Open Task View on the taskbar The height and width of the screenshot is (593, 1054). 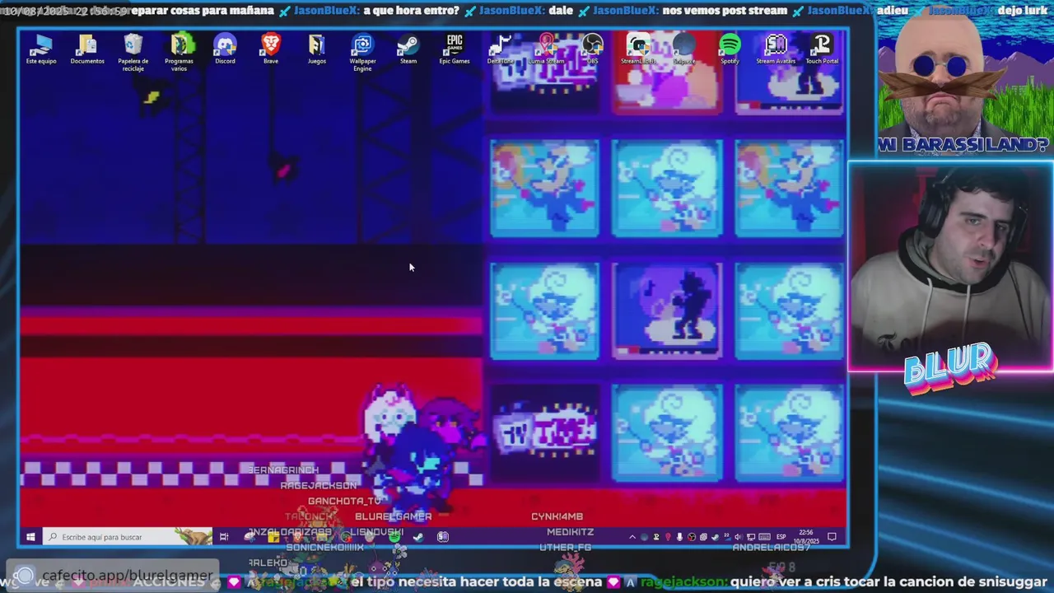(224, 537)
